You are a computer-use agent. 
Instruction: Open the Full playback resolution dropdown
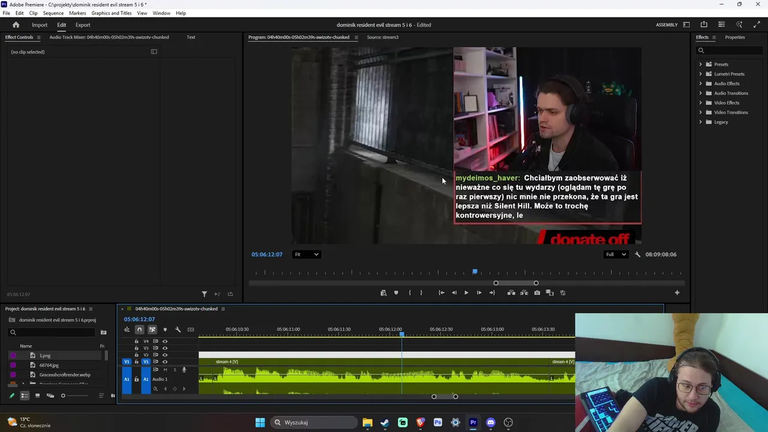coord(616,254)
